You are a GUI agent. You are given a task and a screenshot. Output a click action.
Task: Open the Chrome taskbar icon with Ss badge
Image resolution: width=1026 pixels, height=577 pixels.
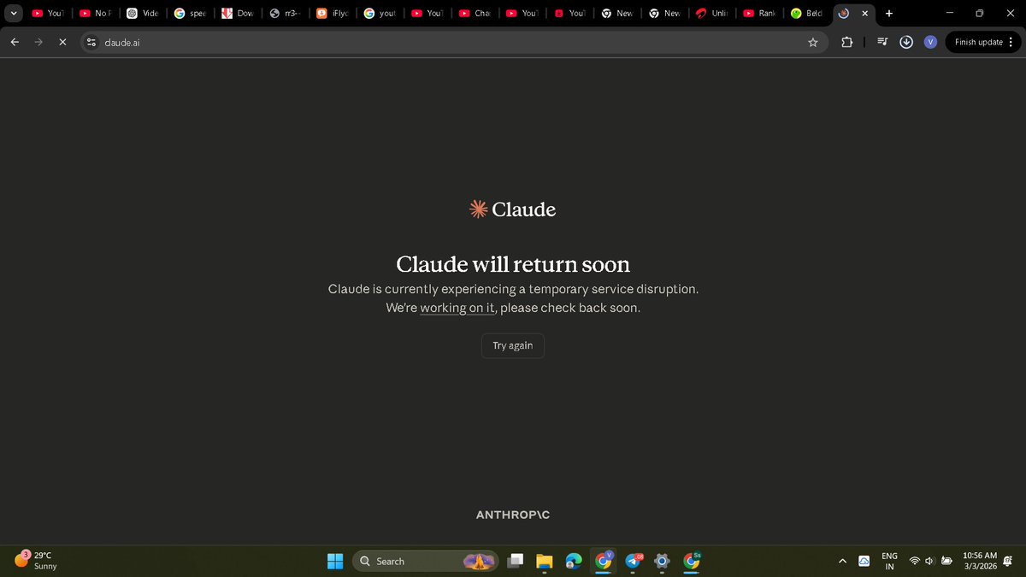(x=692, y=561)
